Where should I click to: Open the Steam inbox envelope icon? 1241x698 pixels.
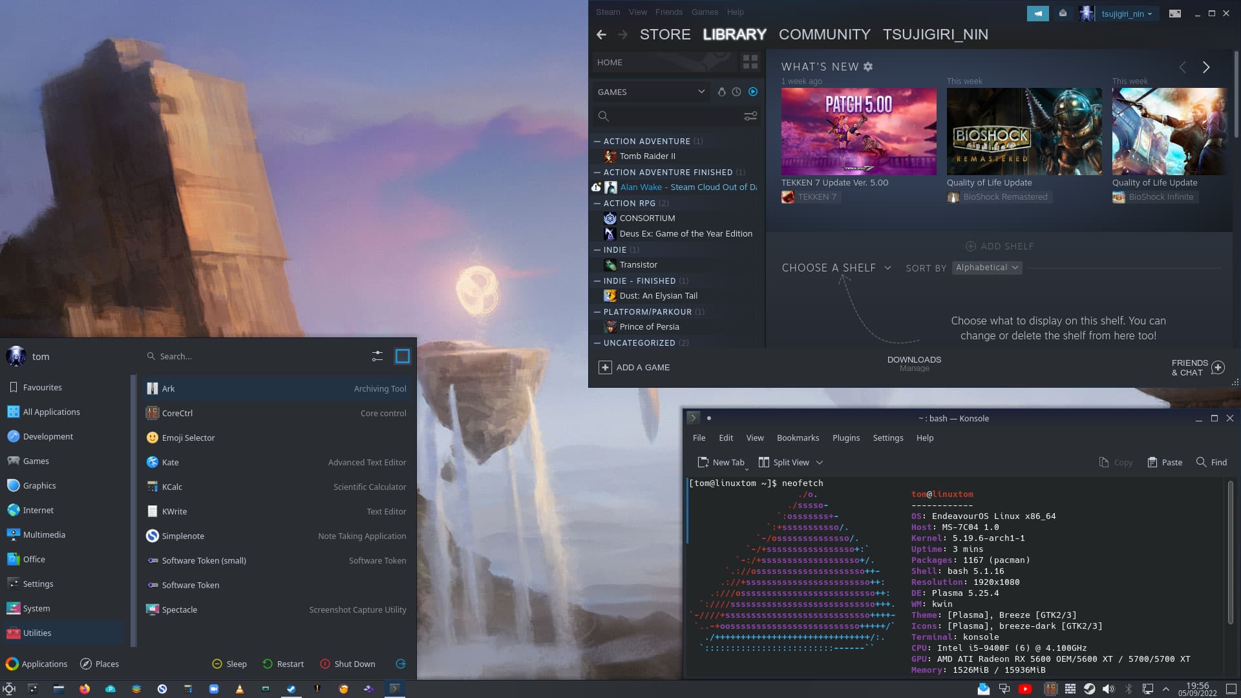1063,14
